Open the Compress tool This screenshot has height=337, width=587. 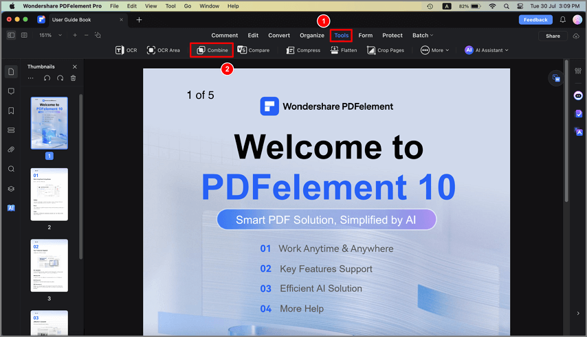(303, 50)
